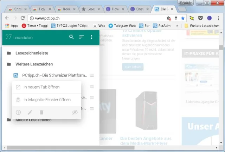This screenshot has width=225, height=152.
Task: Open Weitere Lesezeichen folder in bookmarks bar
Action: click(202, 26)
